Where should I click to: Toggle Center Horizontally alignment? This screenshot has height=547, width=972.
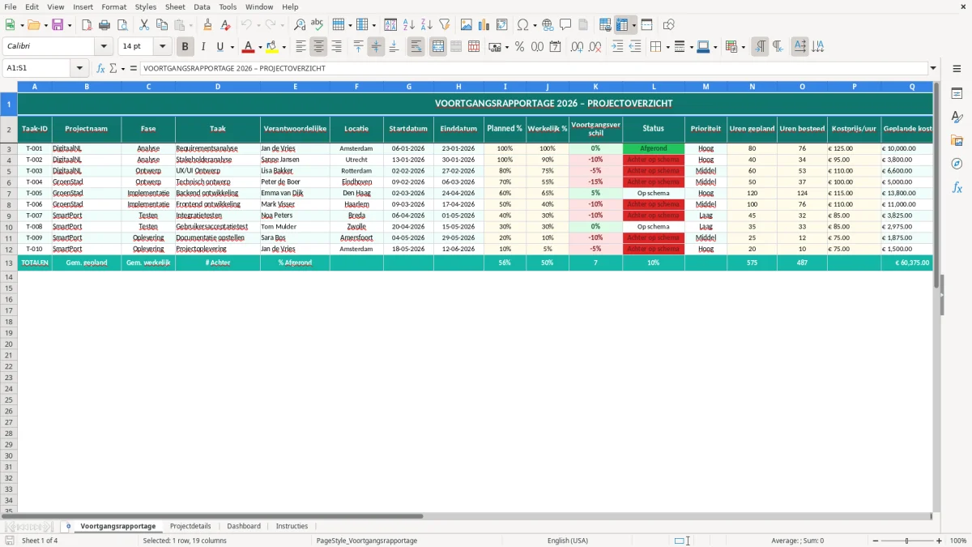318,47
